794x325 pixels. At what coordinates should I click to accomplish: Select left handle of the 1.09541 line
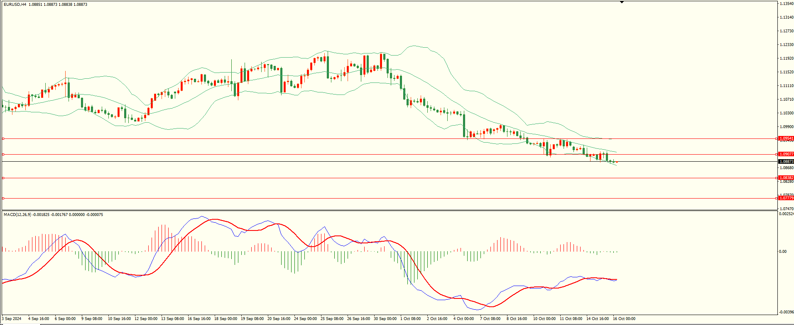point(3,138)
